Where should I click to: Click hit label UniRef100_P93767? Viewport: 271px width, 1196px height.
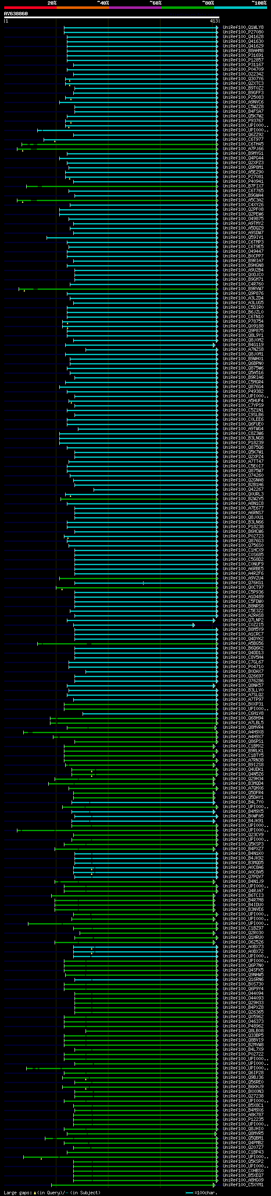tap(243, 121)
